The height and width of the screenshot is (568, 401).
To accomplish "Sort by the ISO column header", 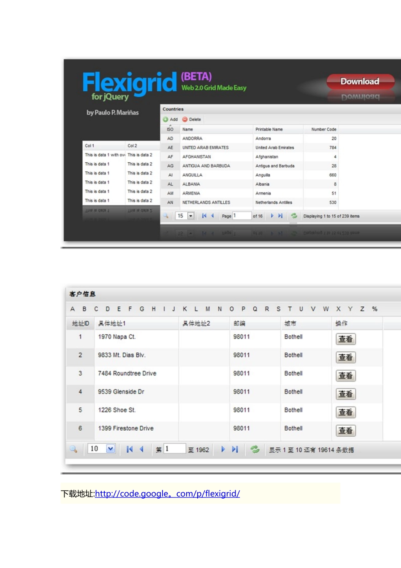I will pos(170,129).
